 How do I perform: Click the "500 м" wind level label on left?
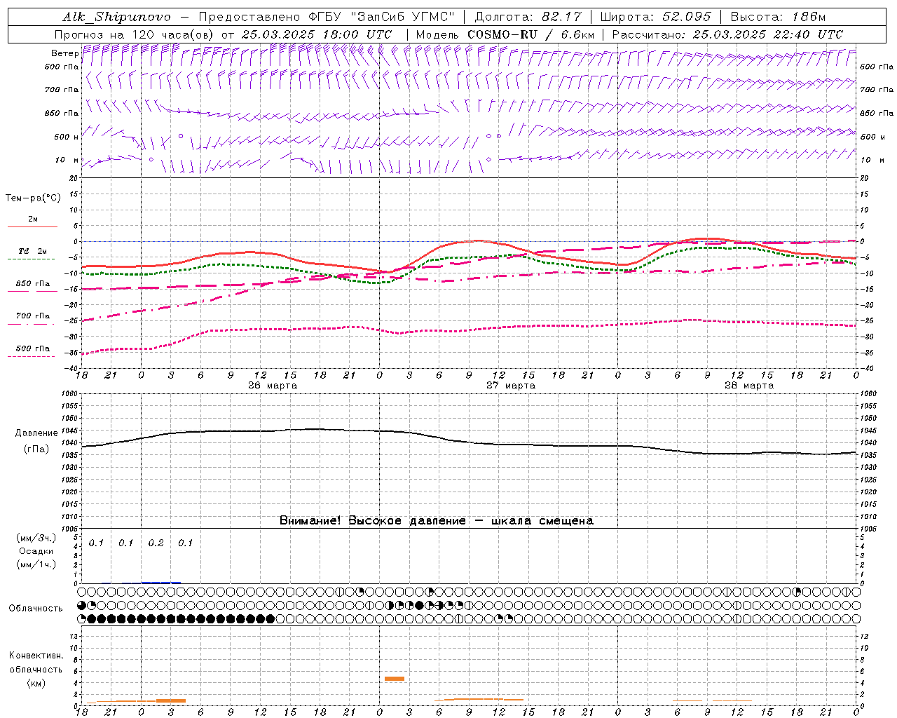[67, 137]
